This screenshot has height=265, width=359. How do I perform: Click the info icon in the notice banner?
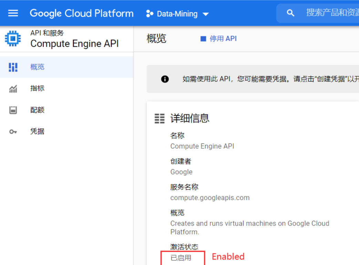click(x=165, y=79)
